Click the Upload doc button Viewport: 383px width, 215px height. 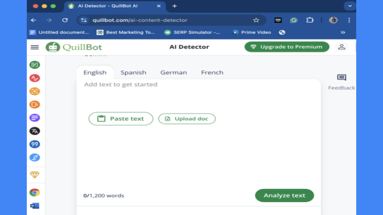[x=187, y=119]
